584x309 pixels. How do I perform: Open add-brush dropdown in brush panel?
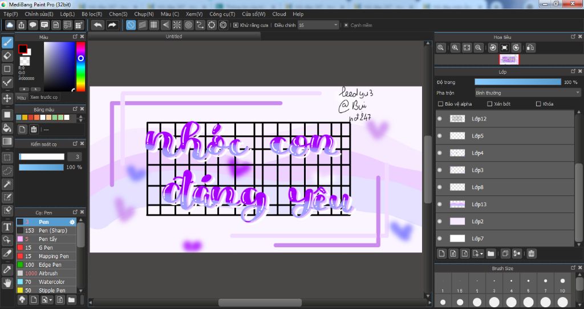[x=47, y=300]
